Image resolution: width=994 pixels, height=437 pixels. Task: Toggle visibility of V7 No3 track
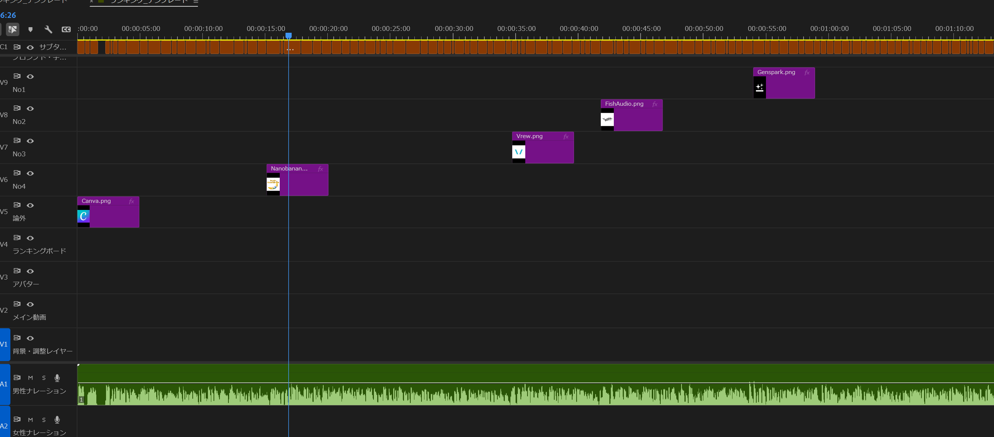coord(30,141)
